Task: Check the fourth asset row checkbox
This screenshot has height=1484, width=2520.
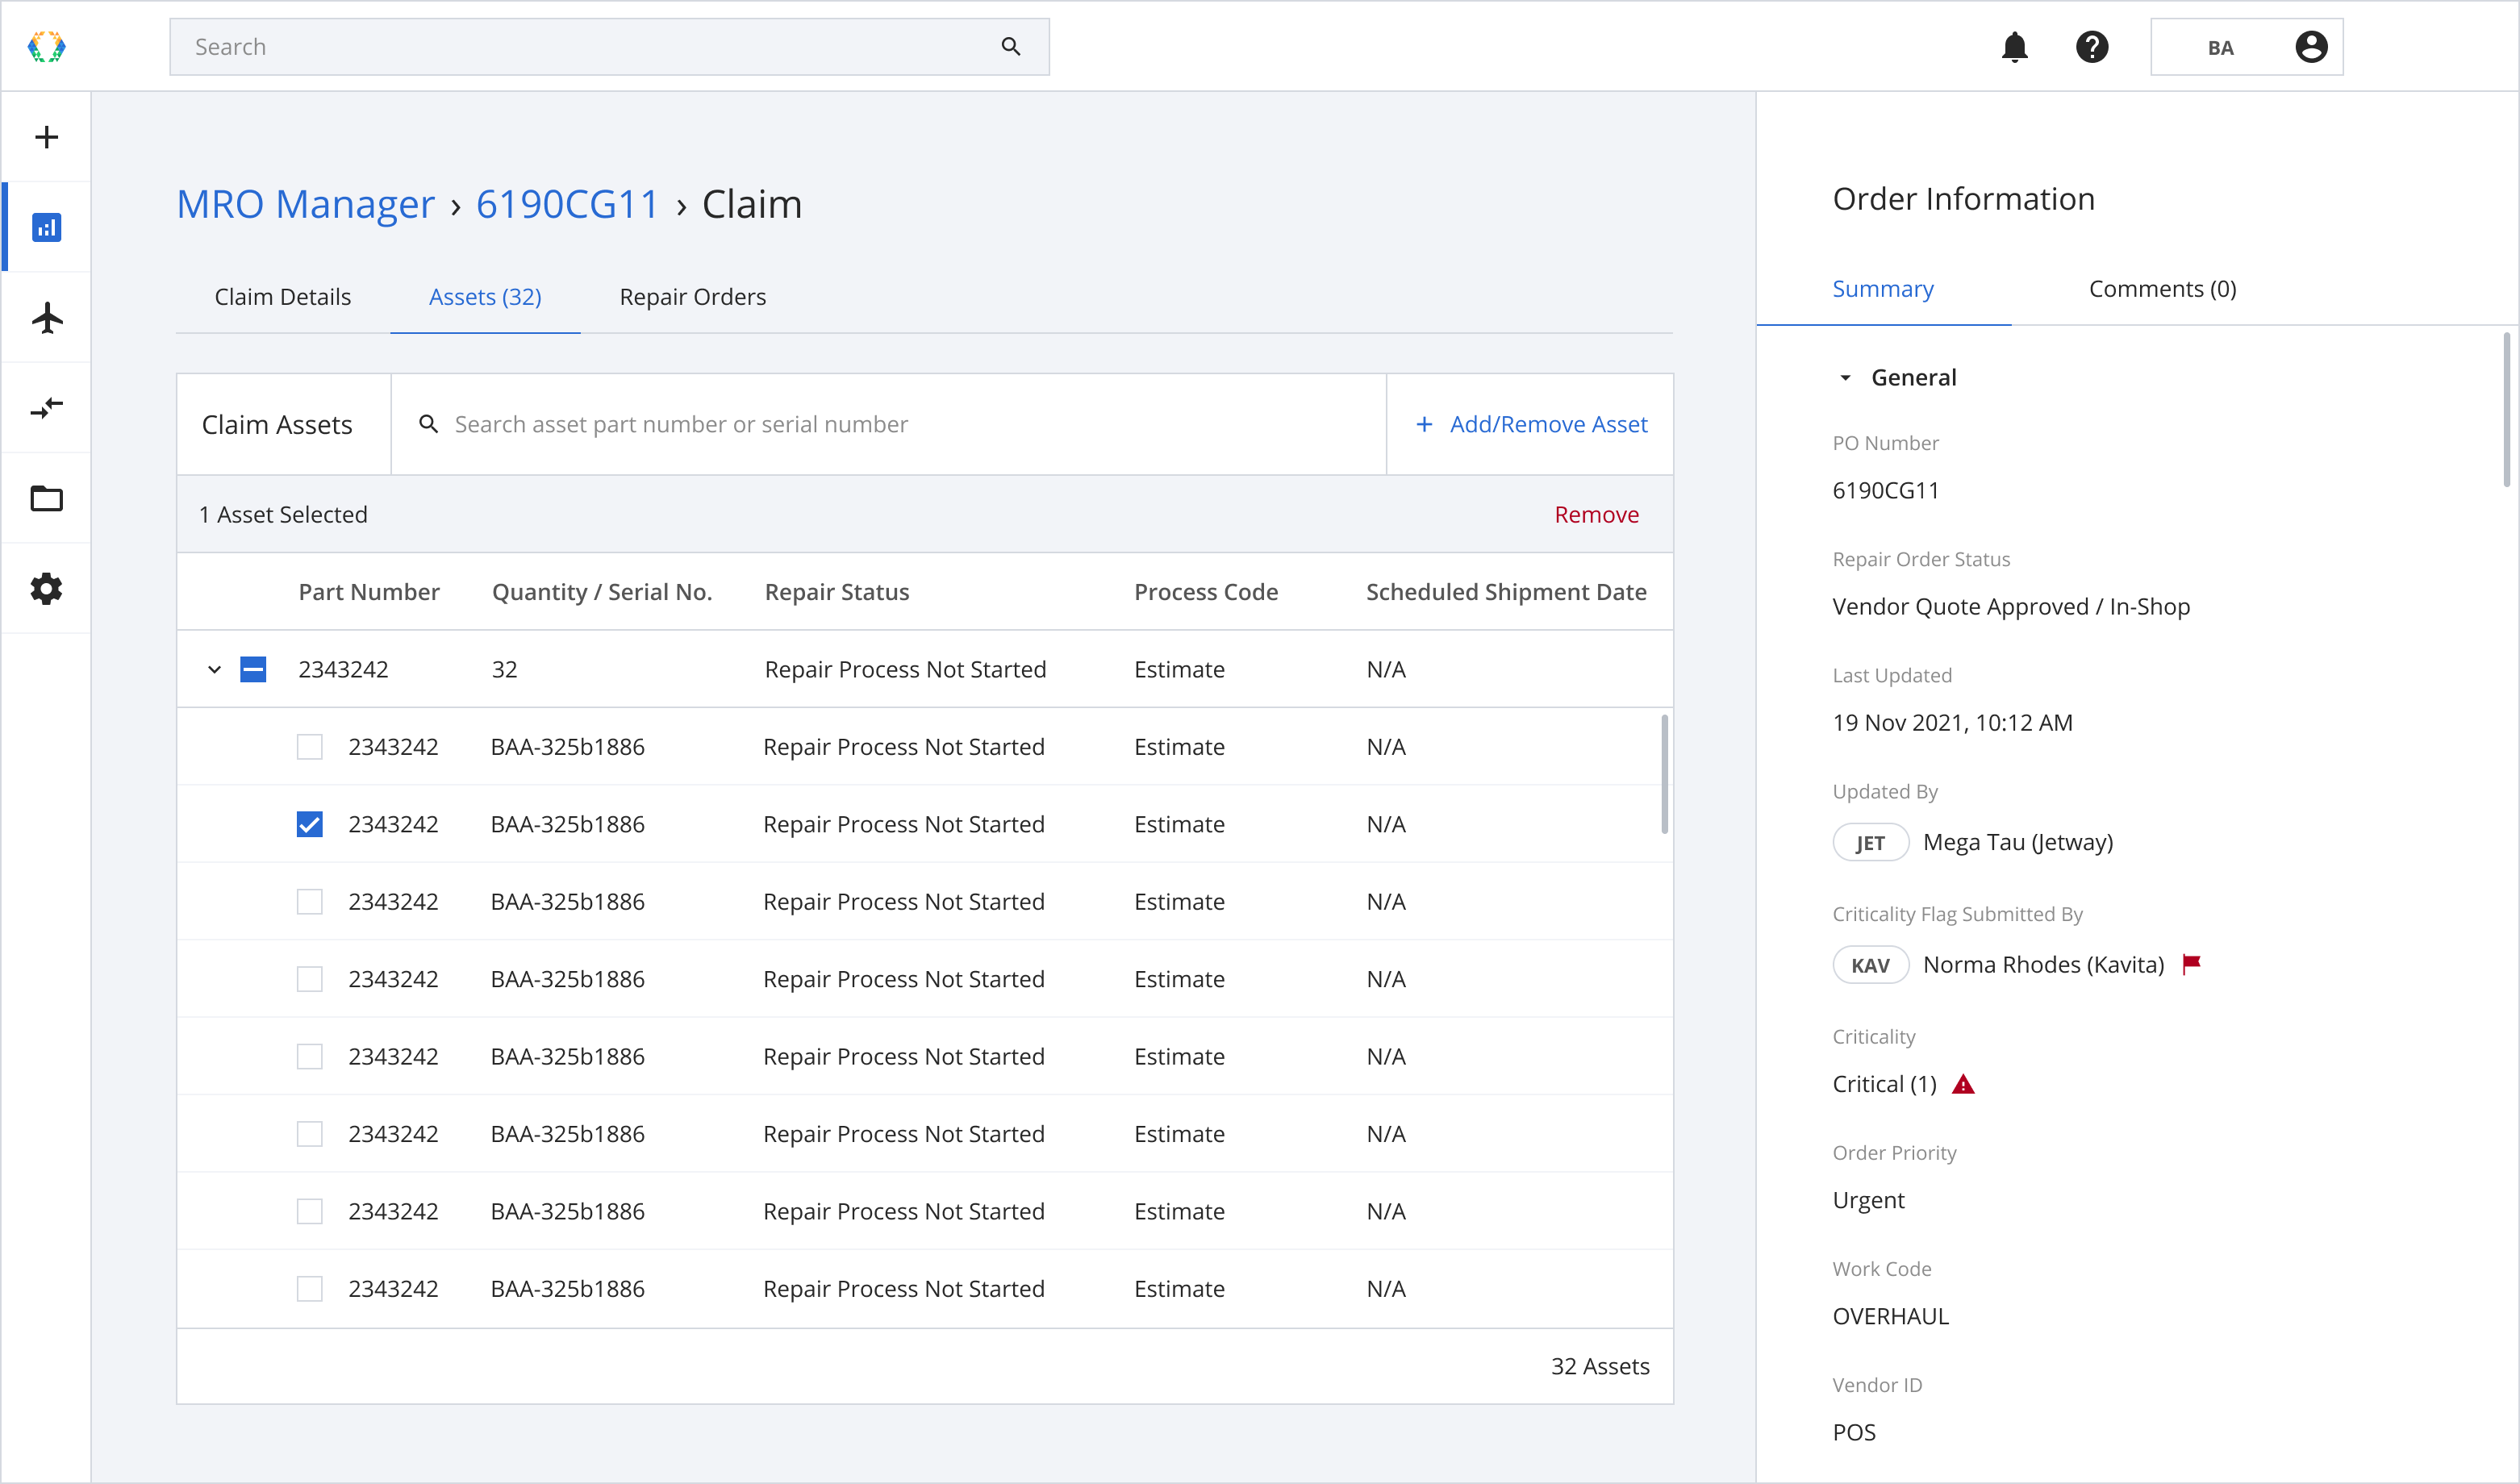Action: click(310, 979)
